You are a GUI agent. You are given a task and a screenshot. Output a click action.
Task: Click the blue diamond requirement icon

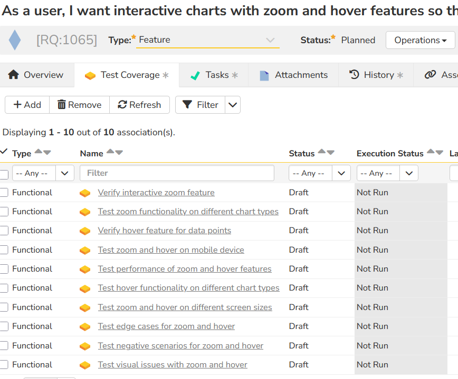click(15, 40)
